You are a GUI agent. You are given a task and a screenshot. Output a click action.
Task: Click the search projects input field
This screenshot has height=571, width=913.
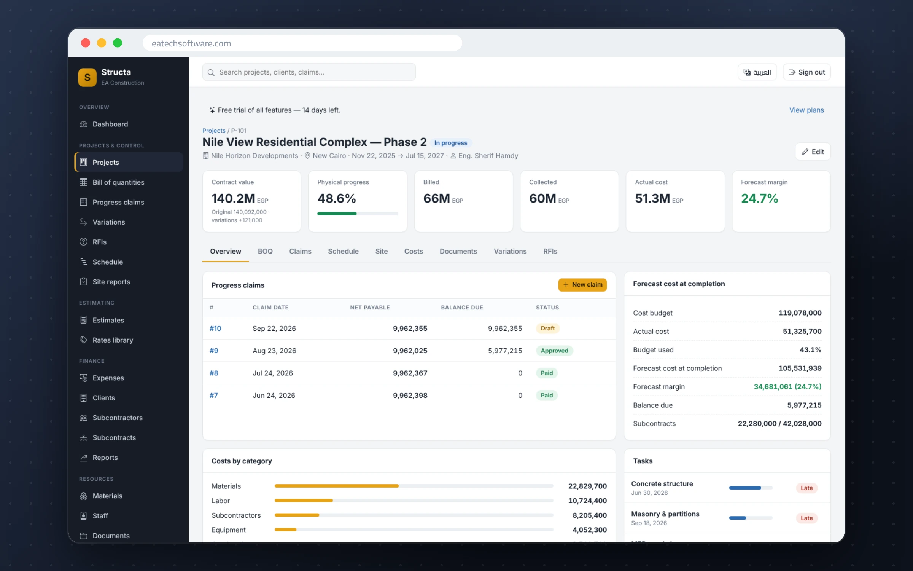pyautogui.click(x=309, y=72)
